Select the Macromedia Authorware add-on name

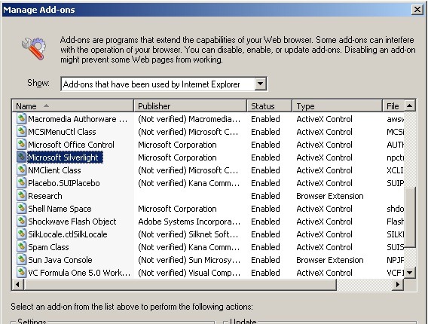click(x=78, y=119)
